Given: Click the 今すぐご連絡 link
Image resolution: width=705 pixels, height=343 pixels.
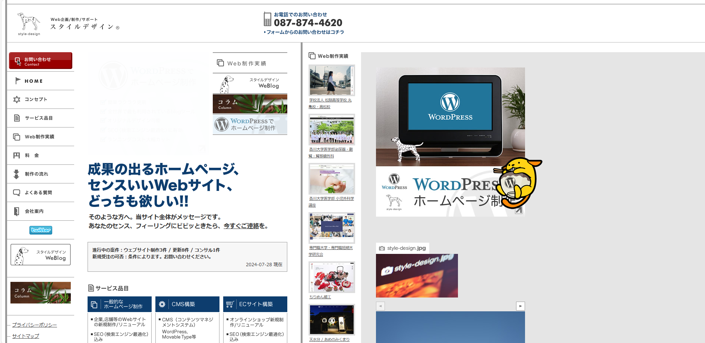Looking at the screenshot, I should click(241, 226).
